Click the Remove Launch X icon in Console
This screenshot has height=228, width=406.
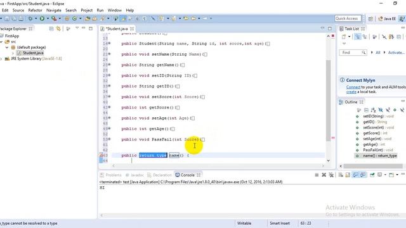(x=324, y=175)
